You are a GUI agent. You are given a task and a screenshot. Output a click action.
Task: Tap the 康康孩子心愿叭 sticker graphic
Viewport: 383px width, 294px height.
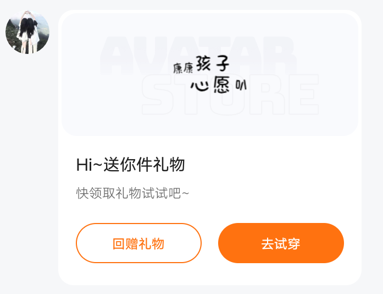tap(210, 74)
